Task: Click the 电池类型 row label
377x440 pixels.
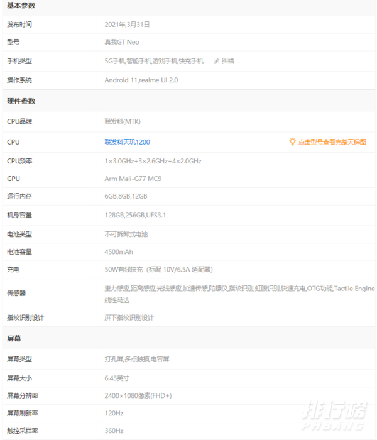Action: point(19,234)
